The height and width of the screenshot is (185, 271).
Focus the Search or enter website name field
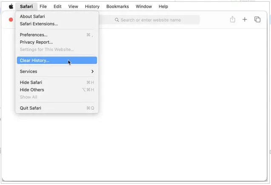[x=150, y=20]
